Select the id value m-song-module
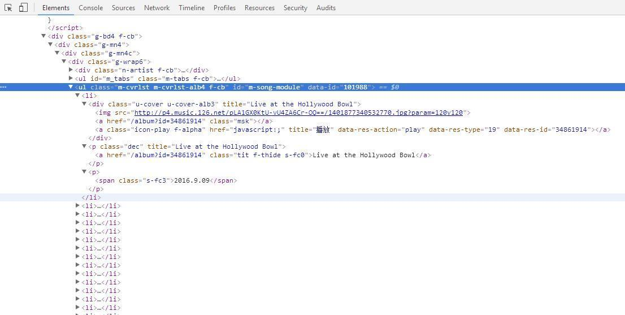The height and width of the screenshot is (315, 625). pyautogui.click(x=274, y=87)
